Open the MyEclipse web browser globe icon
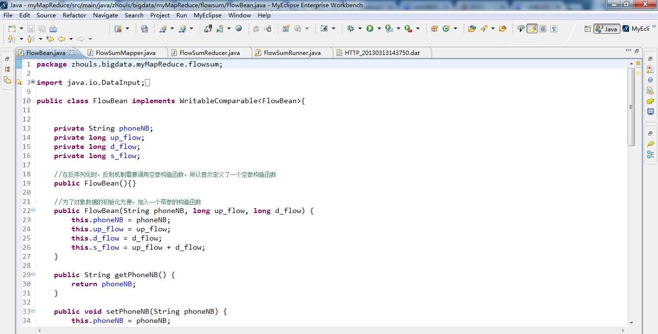The image size is (658, 334). click(x=238, y=28)
